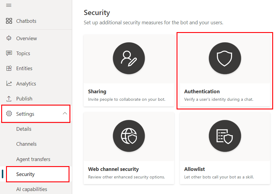Select the Sharing person icon on the card
274x194 pixels.
tap(129, 58)
